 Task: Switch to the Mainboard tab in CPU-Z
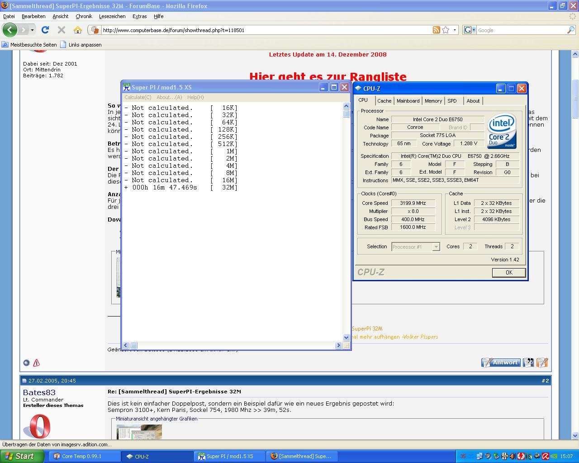(x=408, y=101)
